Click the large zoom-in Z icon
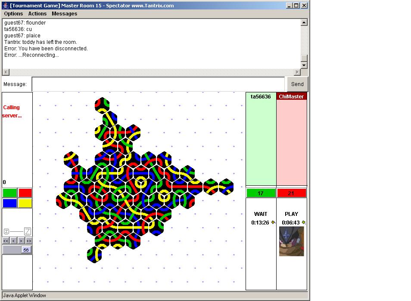The image size is (411, 301). [28, 231]
